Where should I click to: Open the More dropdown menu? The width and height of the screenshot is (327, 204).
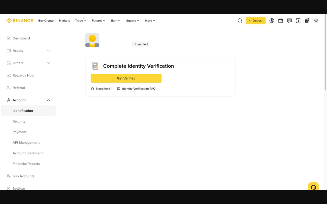(x=150, y=21)
